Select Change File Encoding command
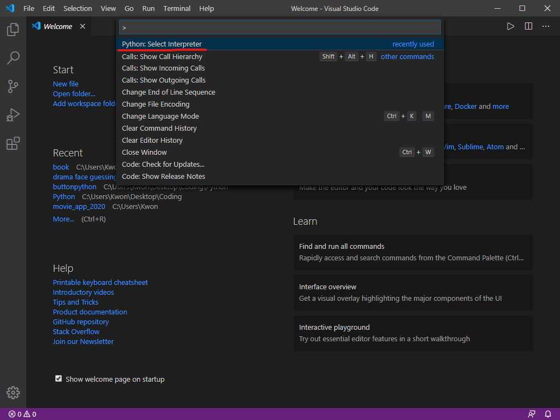The width and height of the screenshot is (560, 420). click(280, 104)
